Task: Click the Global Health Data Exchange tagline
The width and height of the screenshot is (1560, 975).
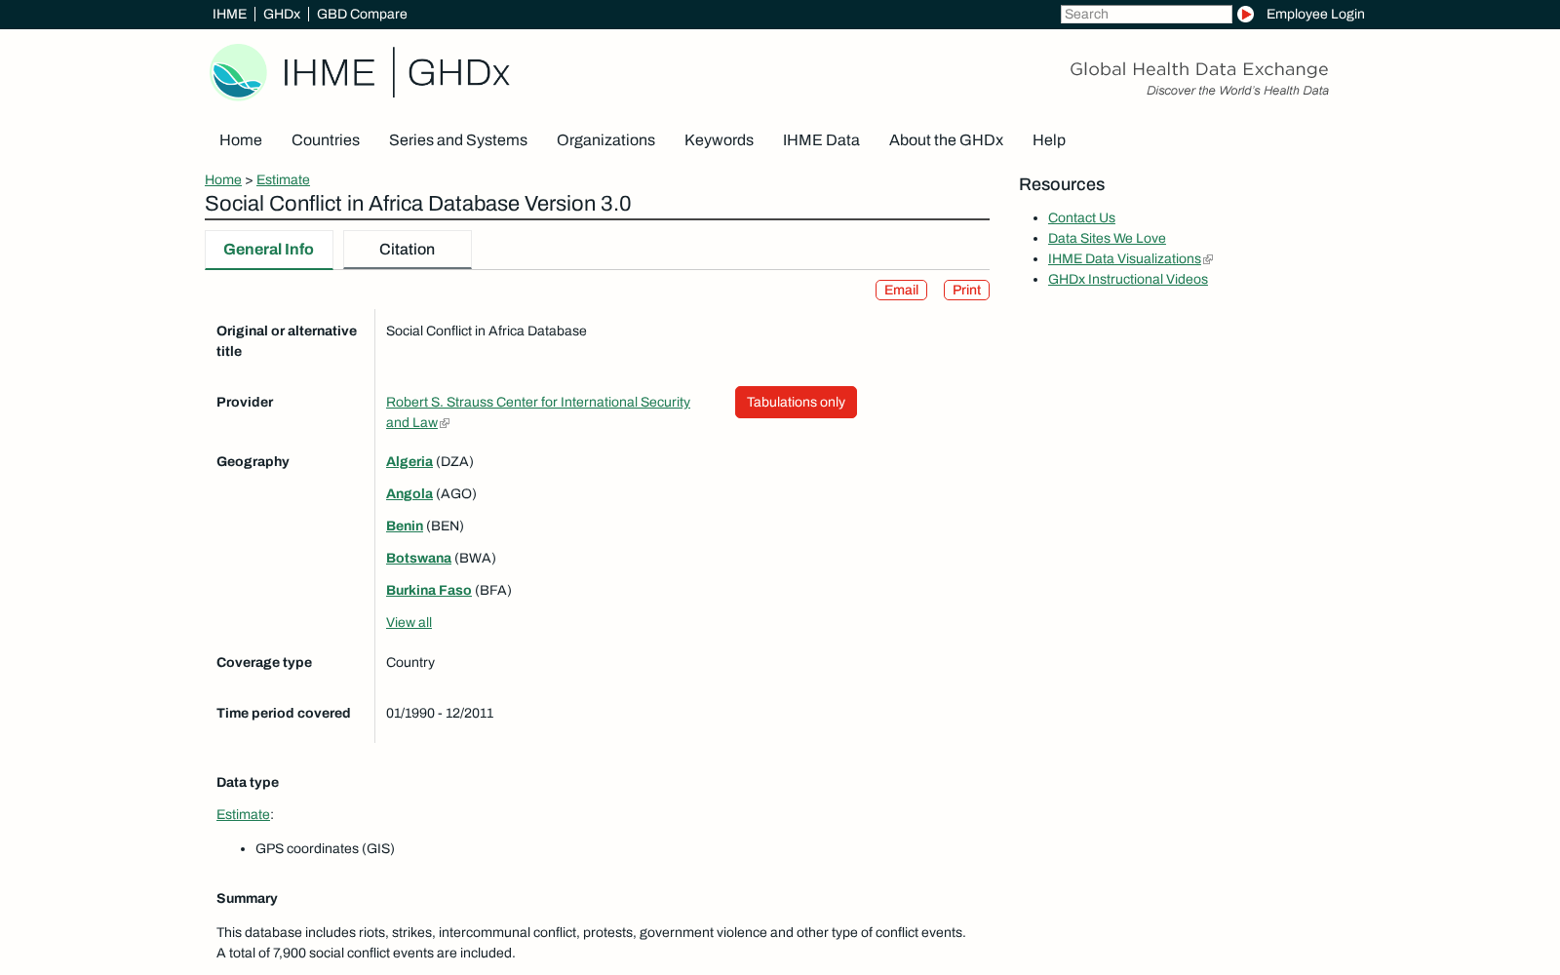Action: coord(1199,69)
